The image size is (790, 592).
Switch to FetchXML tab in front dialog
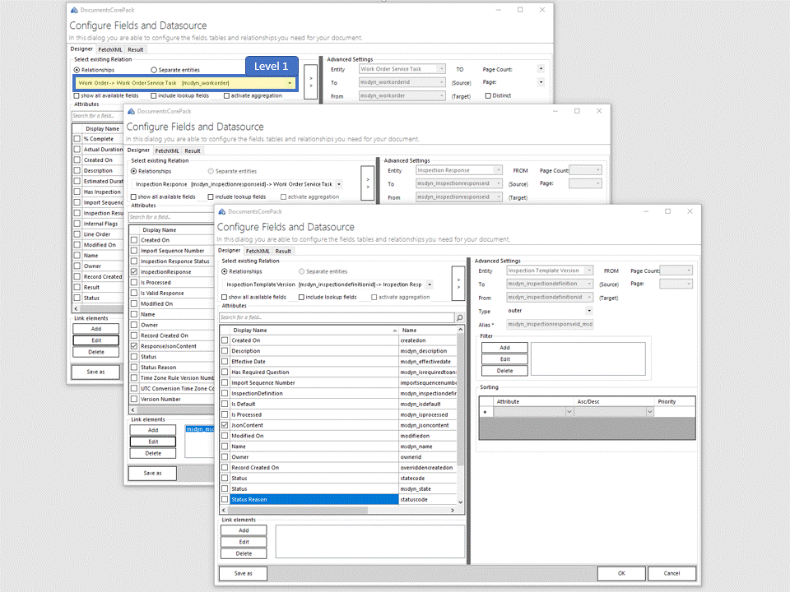(x=258, y=252)
